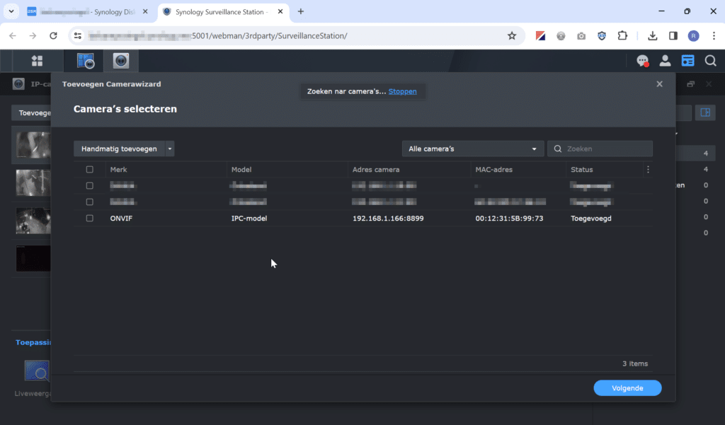
Task: Close the Toevoegen Camerawizard dialog
Action: point(659,84)
